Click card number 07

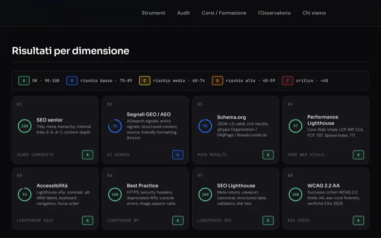pos(200,175)
